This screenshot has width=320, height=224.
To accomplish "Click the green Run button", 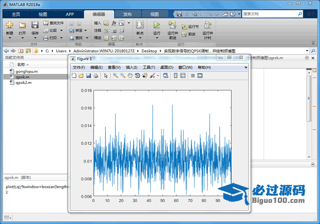I will click(157, 25).
